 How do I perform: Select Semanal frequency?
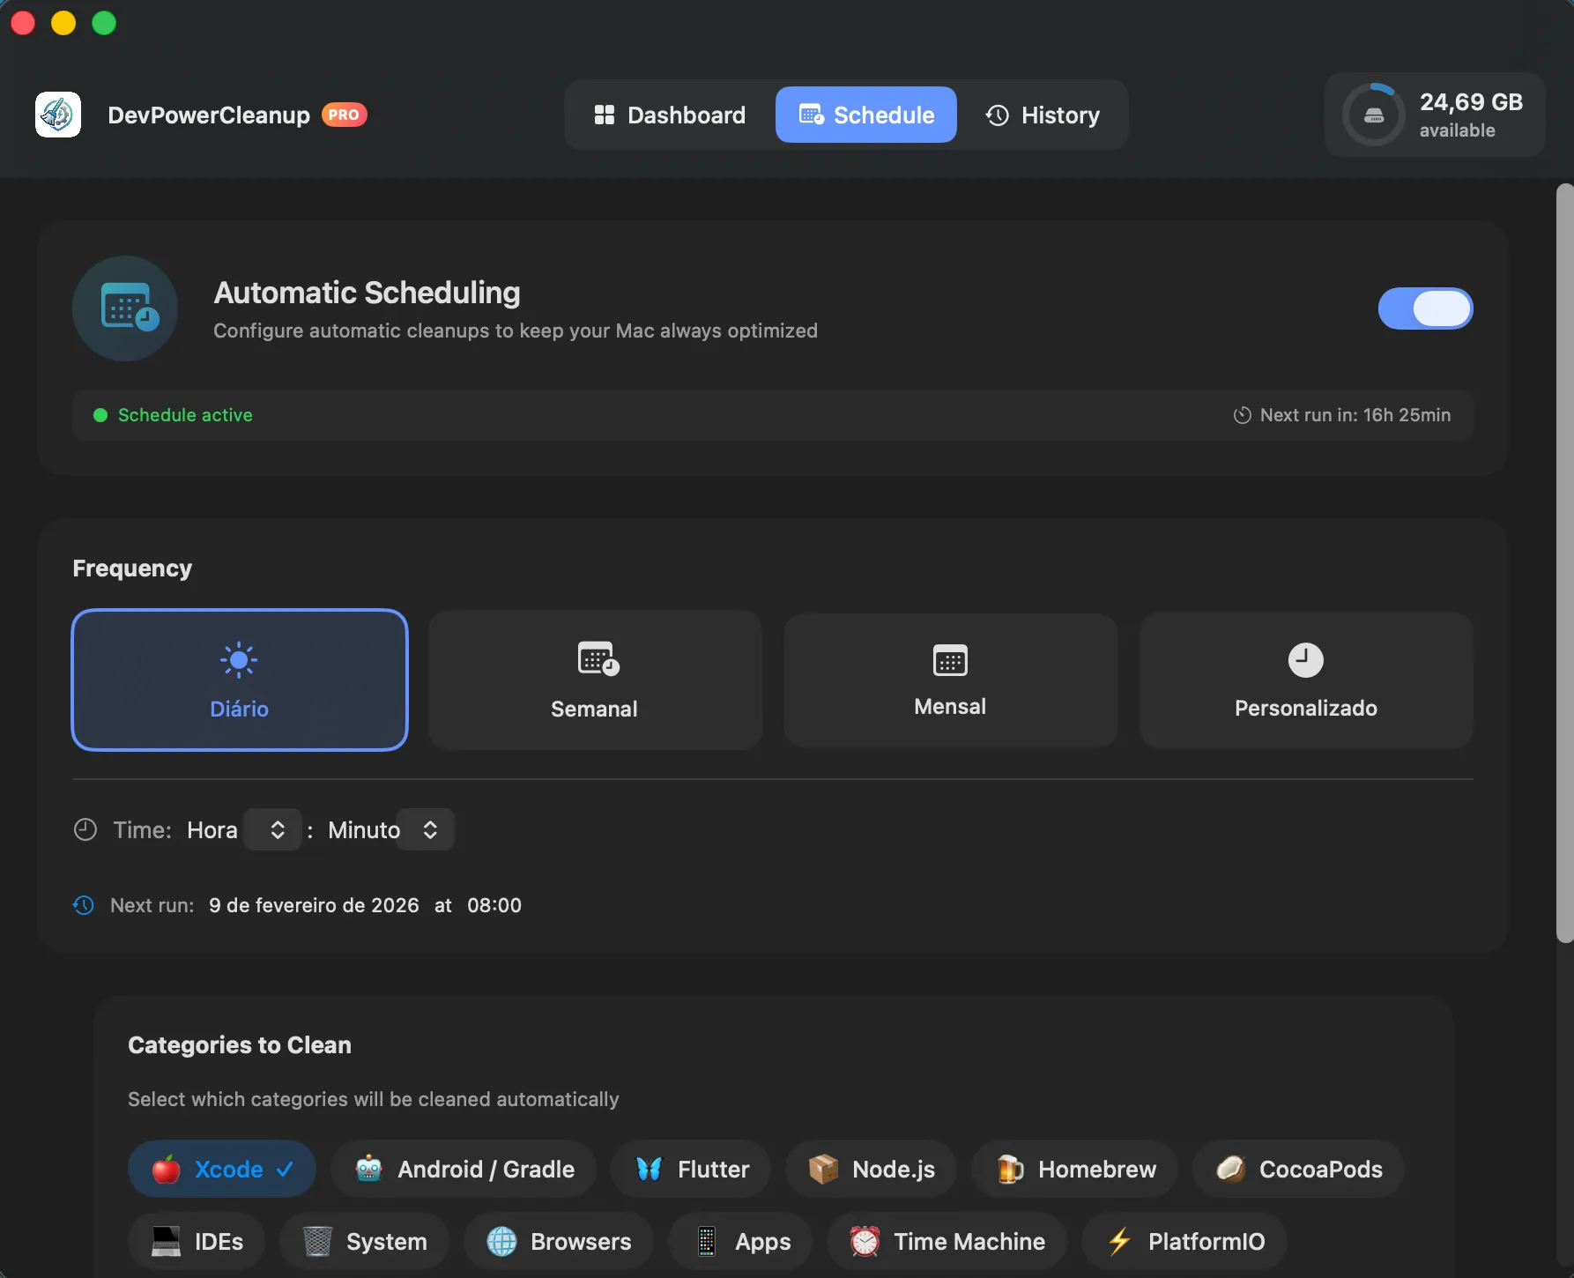coord(594,680)
